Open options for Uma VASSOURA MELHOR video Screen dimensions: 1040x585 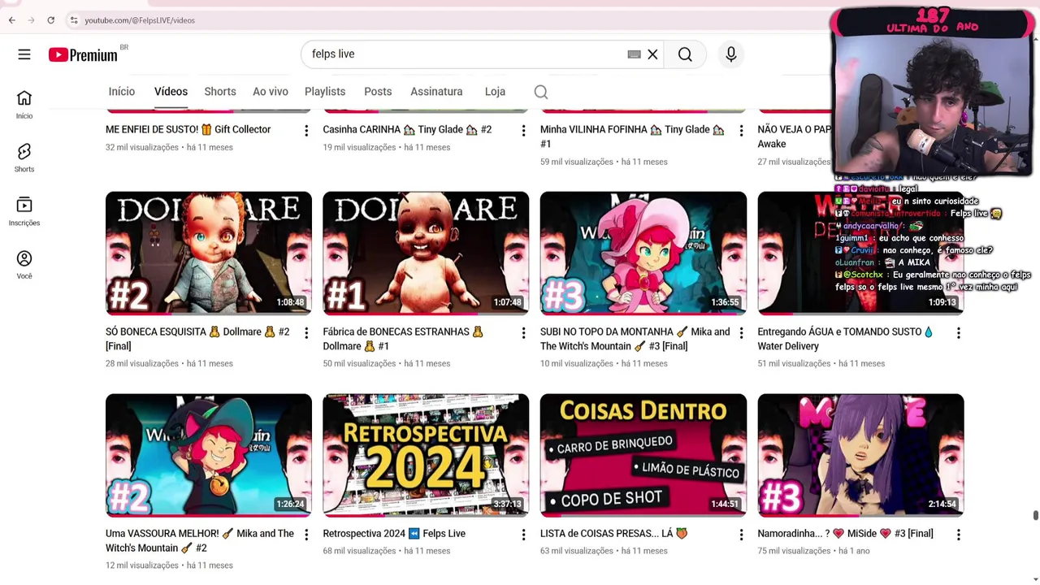[306, 535]
